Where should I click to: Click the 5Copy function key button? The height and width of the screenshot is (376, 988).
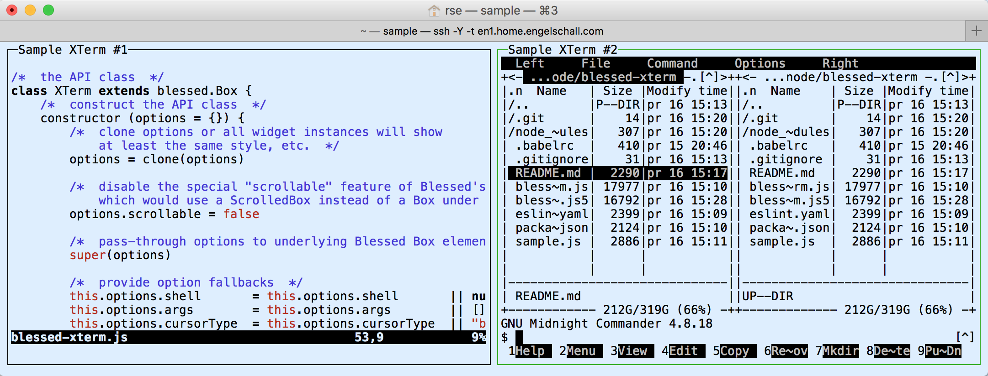[x=734, y=351]
